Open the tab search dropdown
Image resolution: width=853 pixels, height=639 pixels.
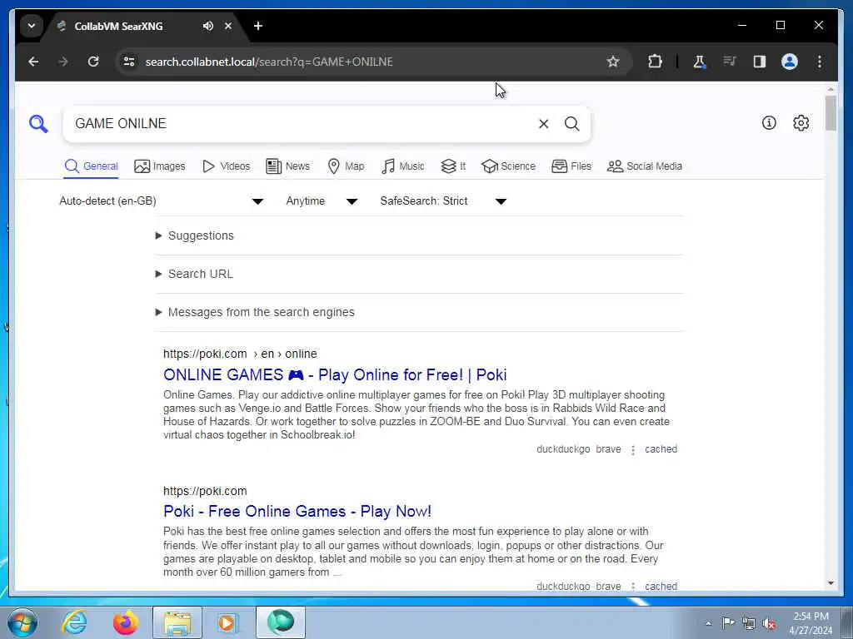(x=32, y=26)
